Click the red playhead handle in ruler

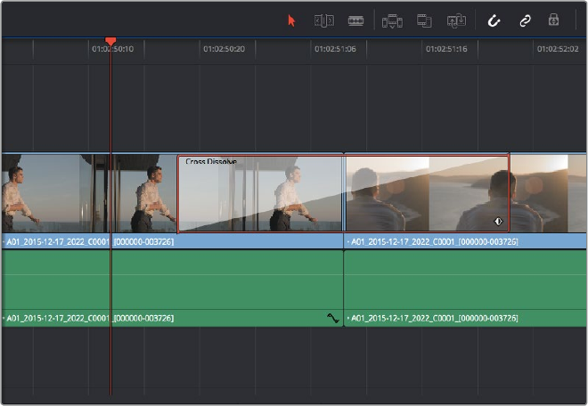coord(110,42)
